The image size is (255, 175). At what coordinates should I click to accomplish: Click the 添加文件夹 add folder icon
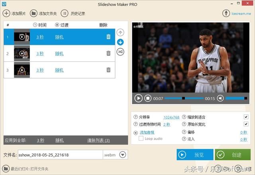tap(34, 13)
